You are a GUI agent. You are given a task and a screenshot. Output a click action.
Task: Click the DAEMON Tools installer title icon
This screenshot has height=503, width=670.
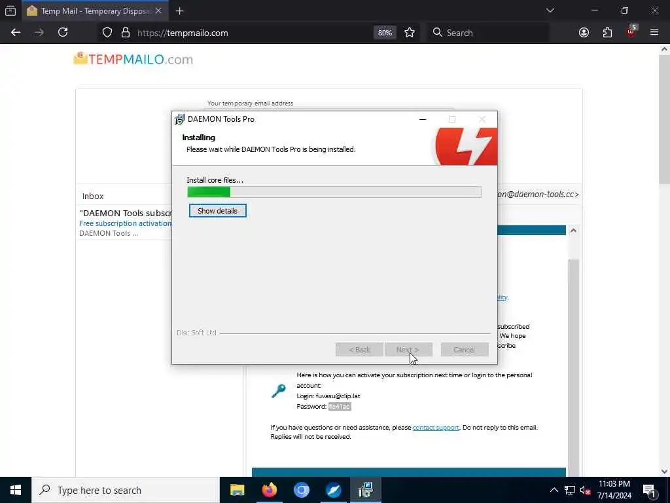click(x=179, y=119)
